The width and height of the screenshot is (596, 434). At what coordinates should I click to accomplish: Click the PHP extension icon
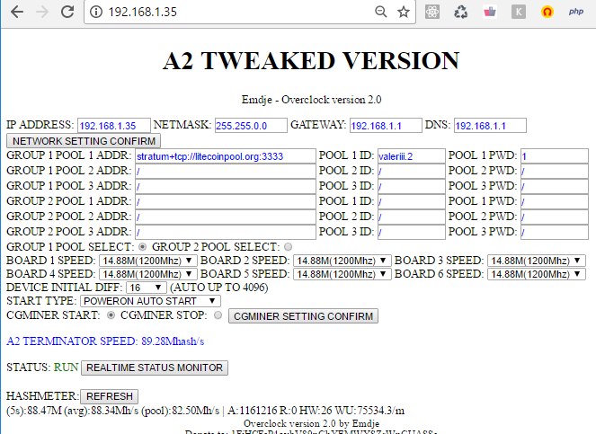click(577, 12)
